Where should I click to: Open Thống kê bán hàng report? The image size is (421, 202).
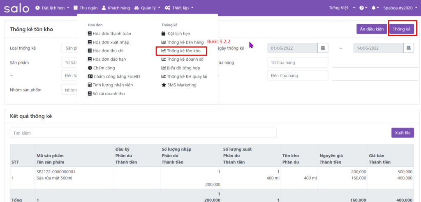pyautogui.click(x=183, y=42)
